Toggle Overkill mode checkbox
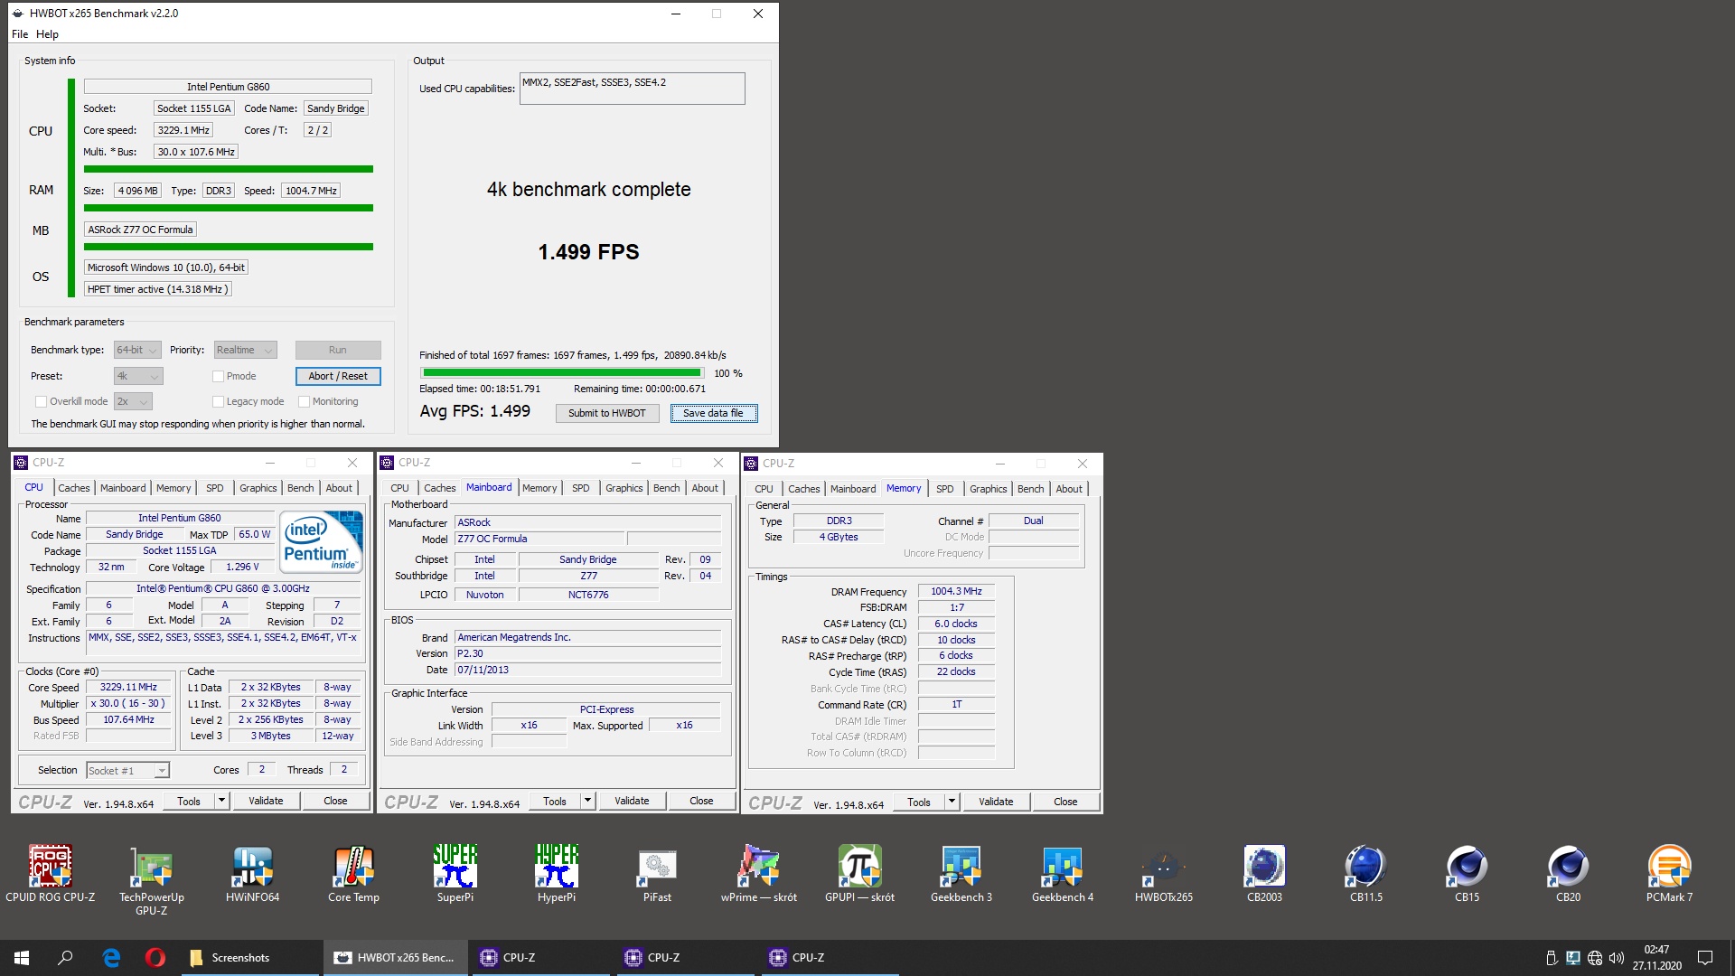Viewport: 1735px width, 976px height. [x=41, y=401]
